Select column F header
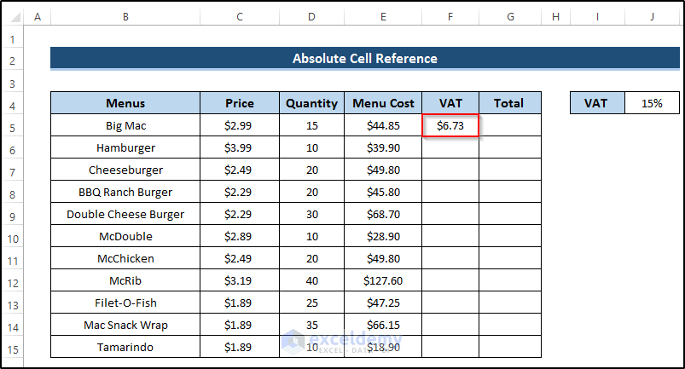Viewport: 685px width, 369px height. (450, 16)
